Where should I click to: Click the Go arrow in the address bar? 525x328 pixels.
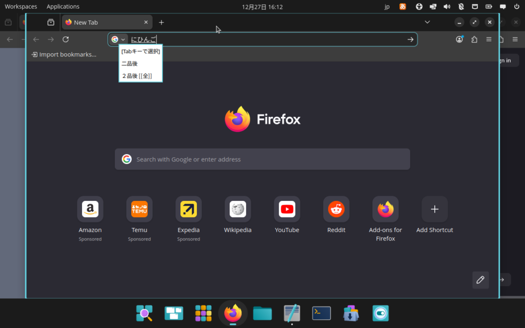pos(410,39)
